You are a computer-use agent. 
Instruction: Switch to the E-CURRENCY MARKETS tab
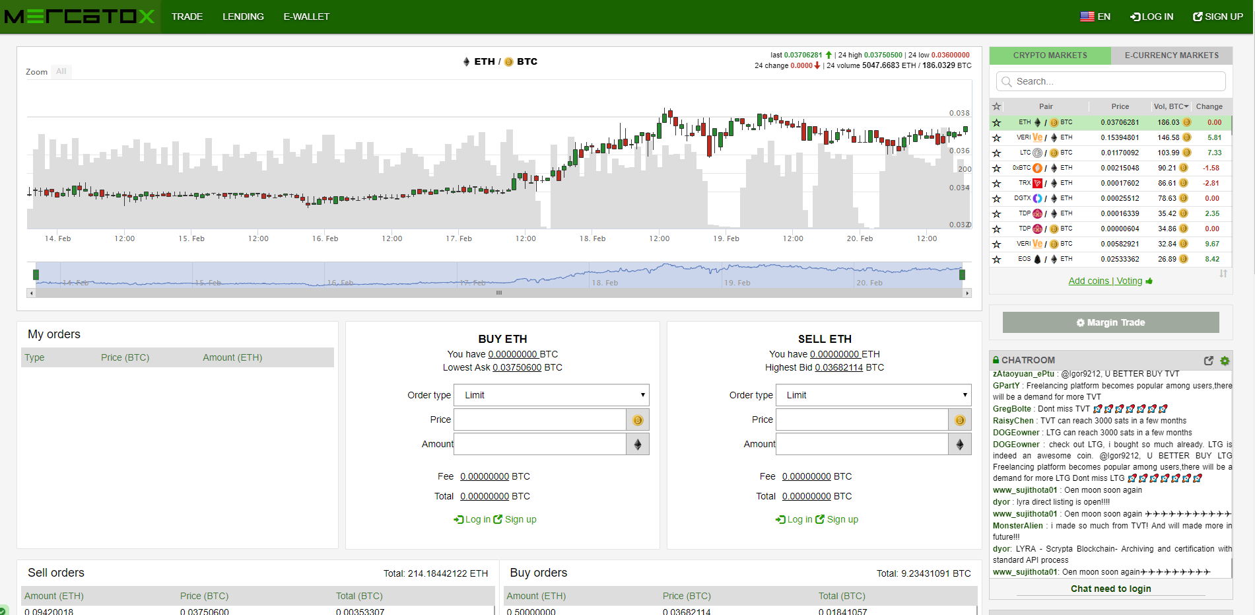coord(1172,55)
